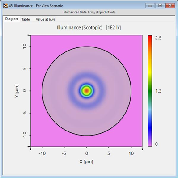This screenshot has width=178, height=178.
Task: Click the window icon in title bar
Action: click(x=5, y=6)
